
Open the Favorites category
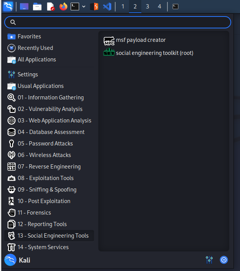(49, 36)
